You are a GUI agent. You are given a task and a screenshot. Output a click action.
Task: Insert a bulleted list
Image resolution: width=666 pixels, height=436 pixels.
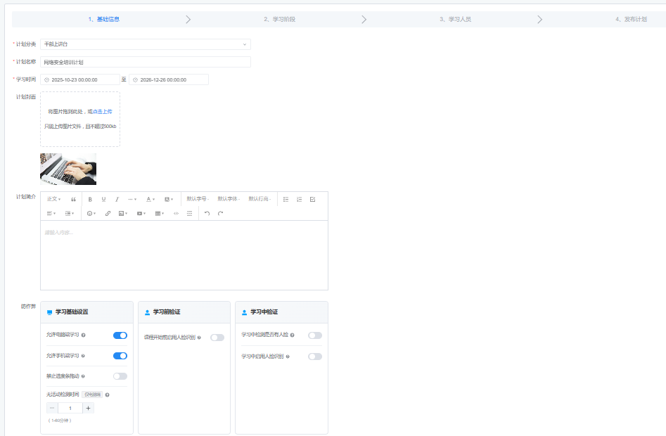point(286,199)
